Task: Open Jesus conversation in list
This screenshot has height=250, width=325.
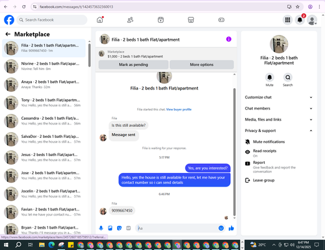Action: pos(44,157)
